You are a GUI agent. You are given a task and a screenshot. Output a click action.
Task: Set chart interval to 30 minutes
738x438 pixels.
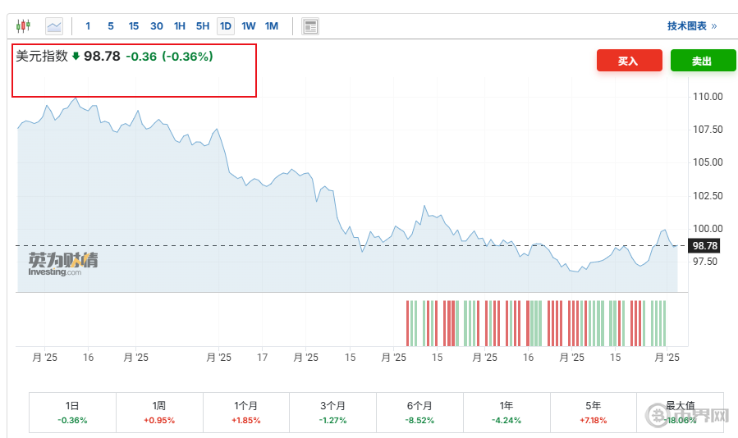click(156, 26)
